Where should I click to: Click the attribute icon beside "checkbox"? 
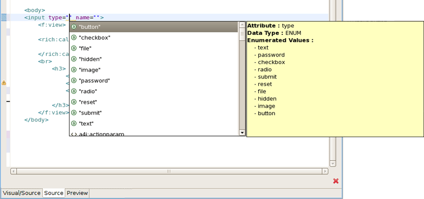pos(73,38)
